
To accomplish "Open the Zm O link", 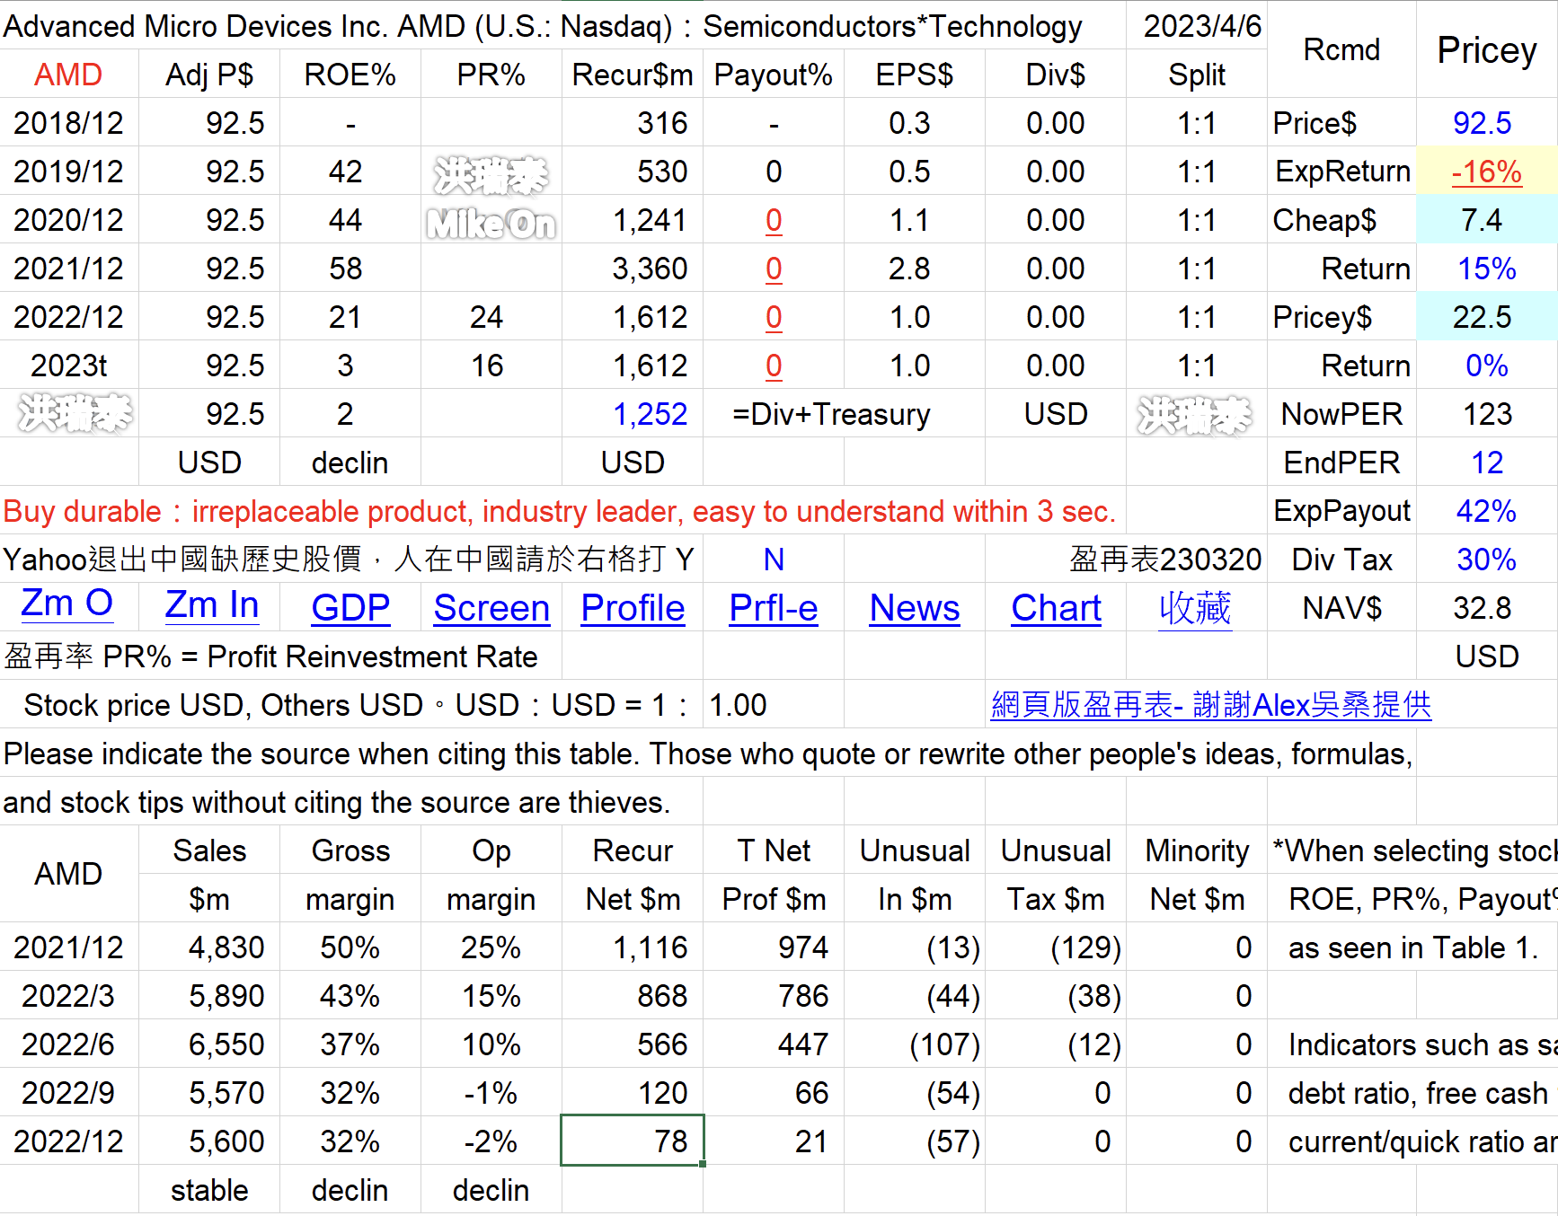I will 67,604.
